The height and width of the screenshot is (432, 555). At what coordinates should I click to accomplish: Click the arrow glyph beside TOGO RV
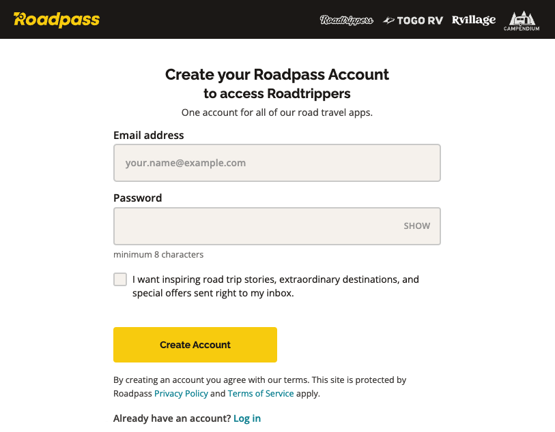click(x=390, y=20)
